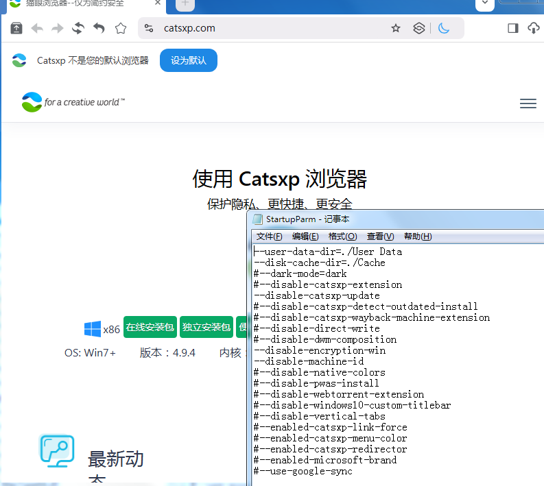Viewport: 544px width, 486px height.
Task: Open a new tab with plus button
Action: click(x=185, y=3)
